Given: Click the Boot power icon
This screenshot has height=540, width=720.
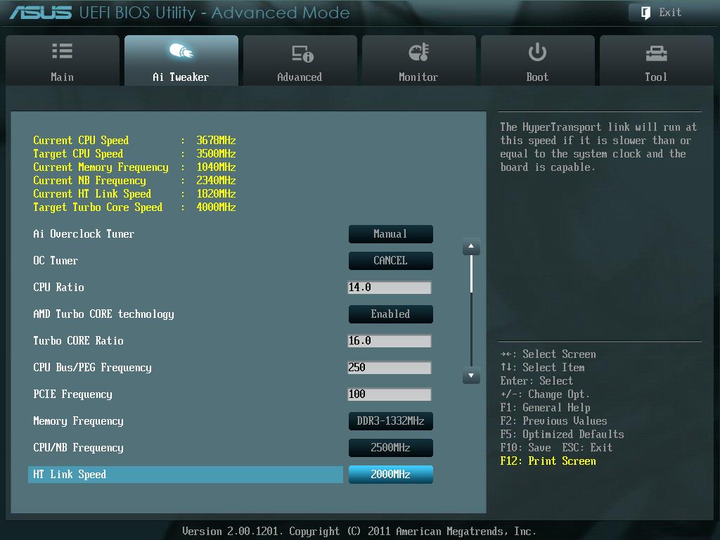Looking at the screenshot, I should pos(537,52).
